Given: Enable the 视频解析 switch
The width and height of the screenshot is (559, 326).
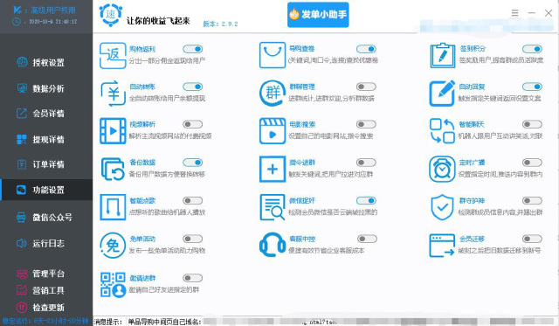Looking at the screenshot, I should coord(193,124).
